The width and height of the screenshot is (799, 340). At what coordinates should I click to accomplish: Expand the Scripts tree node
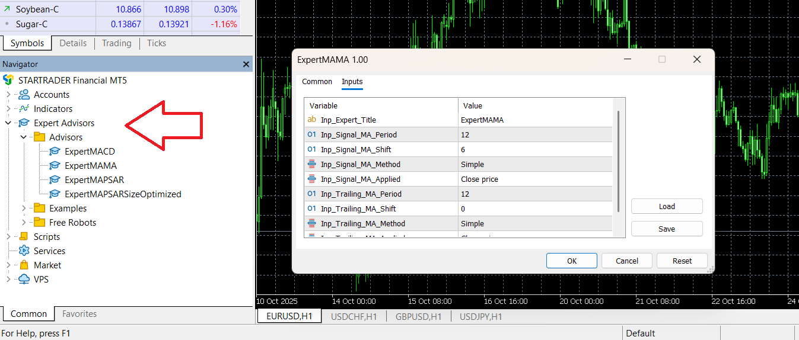pyautogui.click(x=8, y=236)
